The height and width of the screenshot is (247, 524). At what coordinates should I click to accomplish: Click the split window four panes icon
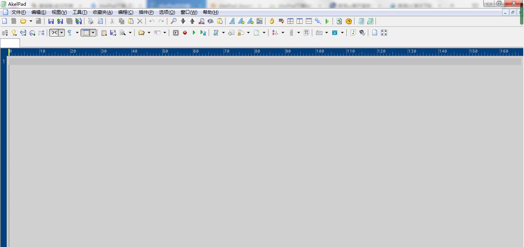[290, 21]
